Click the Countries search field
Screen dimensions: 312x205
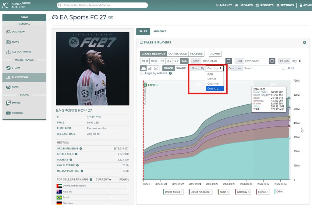[261, 68]
